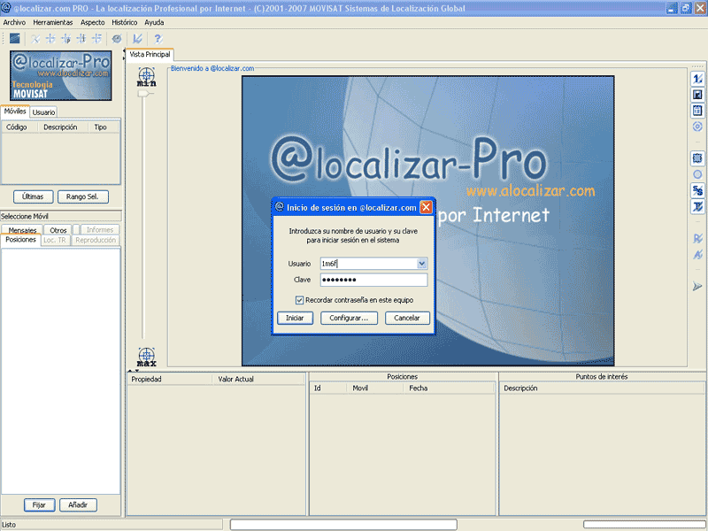708x531 pixels.
Task: Click the globe icon in the top toolbar
Action: point(117,39)
